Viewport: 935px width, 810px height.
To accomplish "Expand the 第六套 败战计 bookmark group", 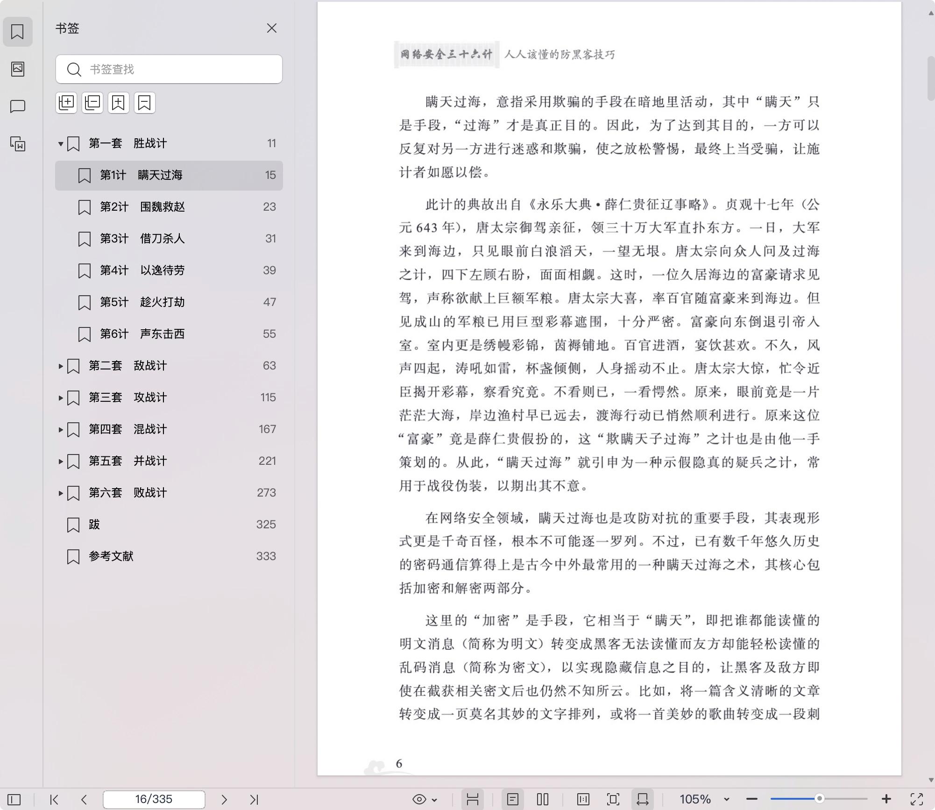I will coord(60,493).
